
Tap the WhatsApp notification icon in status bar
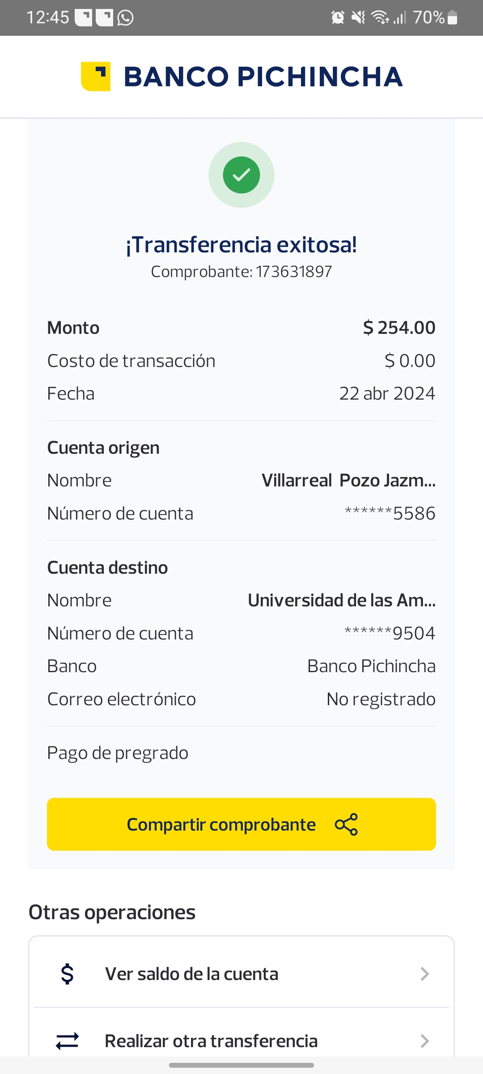pos(126,18)
